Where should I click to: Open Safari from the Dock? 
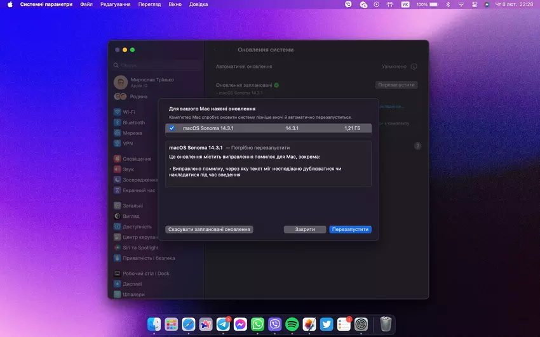tap(188, 324)
